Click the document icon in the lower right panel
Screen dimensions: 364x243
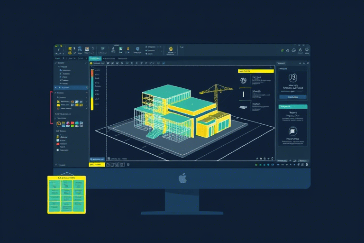coord(292,131)
